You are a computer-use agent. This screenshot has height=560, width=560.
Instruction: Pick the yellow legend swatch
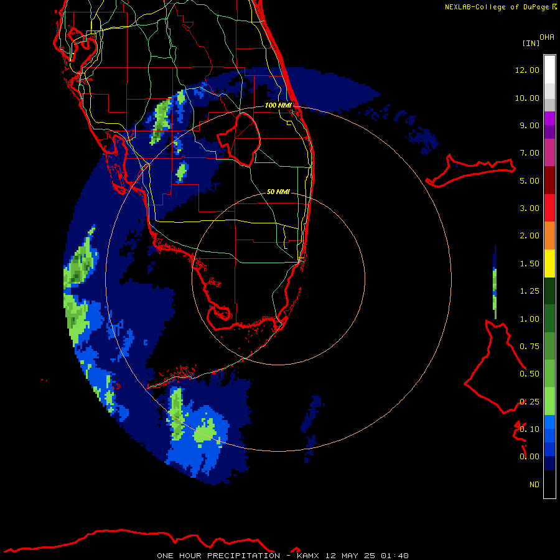[x=549, y=264]
